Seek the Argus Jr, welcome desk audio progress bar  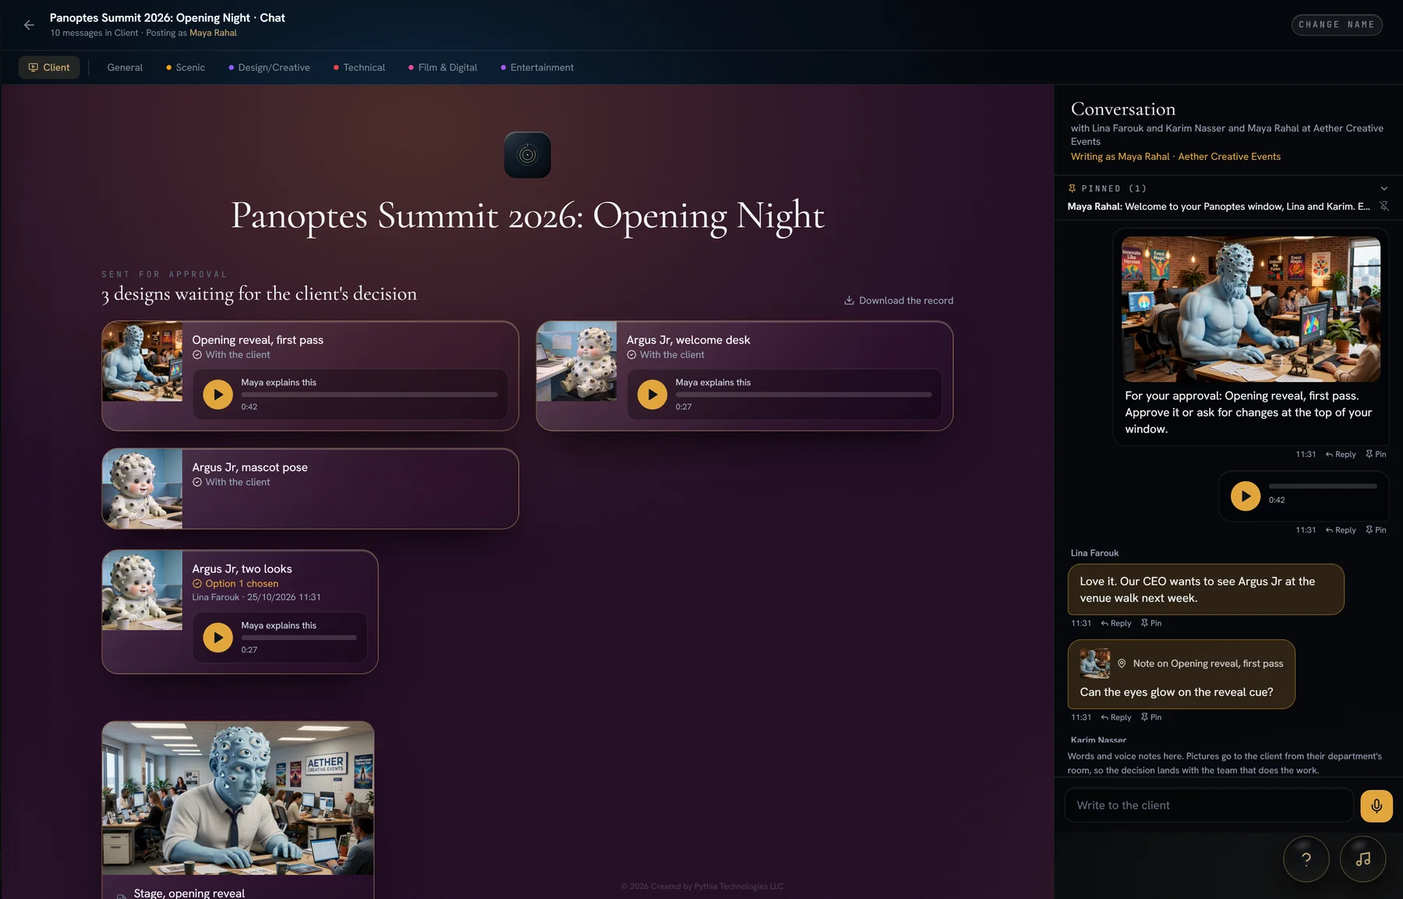click(804, 395)
